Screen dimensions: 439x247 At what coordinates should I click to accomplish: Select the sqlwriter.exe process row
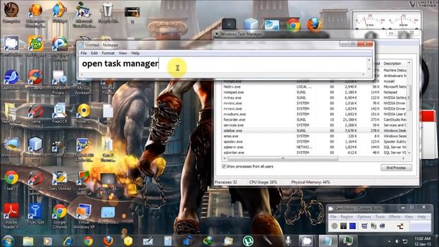click(x=314, y=152)
